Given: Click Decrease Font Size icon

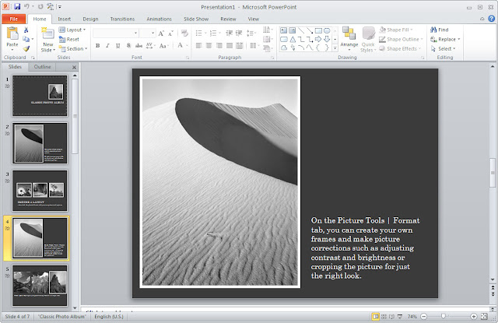Looking at the screenshot, I should [170, 33].
